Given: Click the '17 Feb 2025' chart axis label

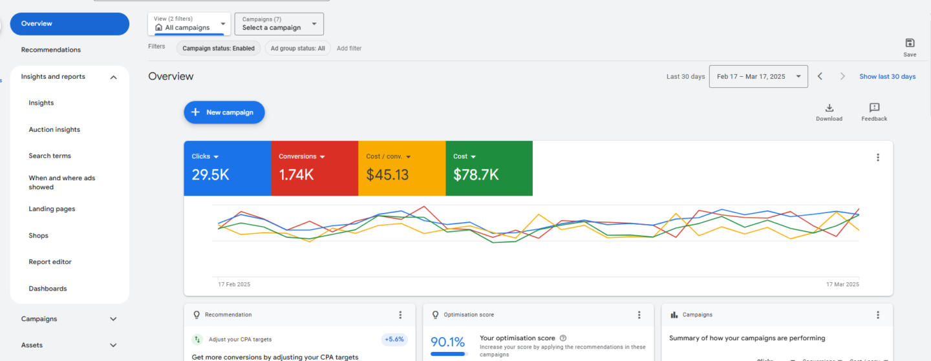Looking at the screenshot, I should pos(234,285).
